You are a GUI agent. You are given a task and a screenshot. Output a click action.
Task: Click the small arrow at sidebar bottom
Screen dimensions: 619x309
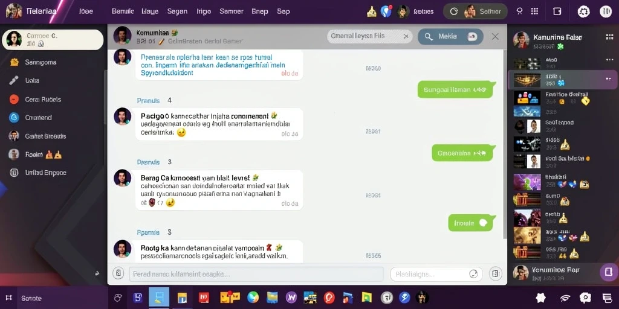pos(97,273)
